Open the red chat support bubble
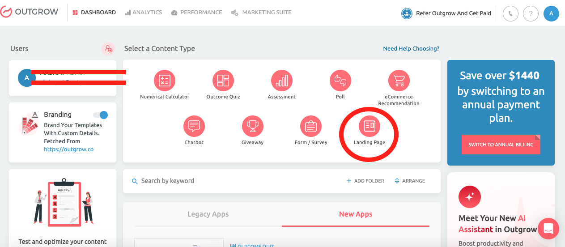Screen dimensions: 565x247 (x=548, y=229)
